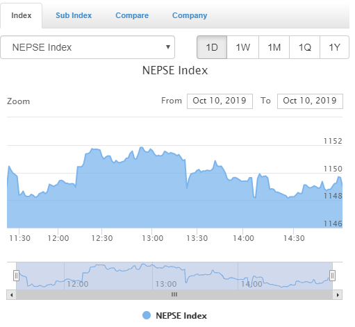Click the 1150 y-axis label
This screenshot has width=355, height=327.
[333, 169]
